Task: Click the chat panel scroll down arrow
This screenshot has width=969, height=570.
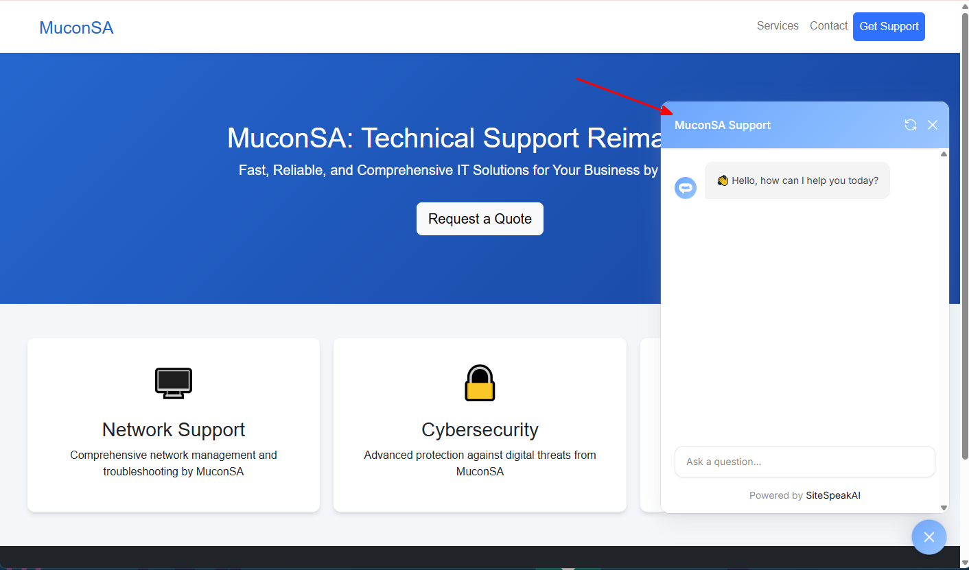Action: tap(944, 508)
